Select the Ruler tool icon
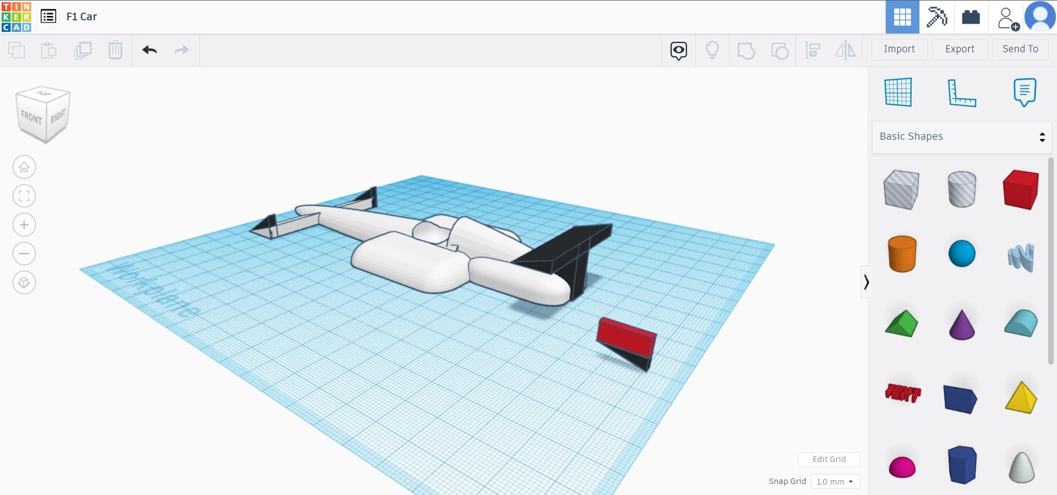This screenshot has height=495, width=1057. (962, 92)
